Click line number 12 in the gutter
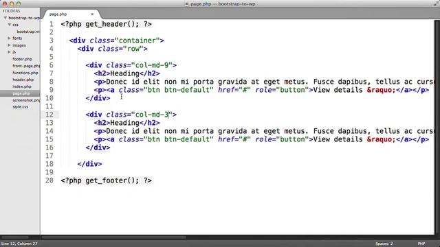The height and width of the screenshot is (247, 440). pyautogui.click(x=49, y=115)
